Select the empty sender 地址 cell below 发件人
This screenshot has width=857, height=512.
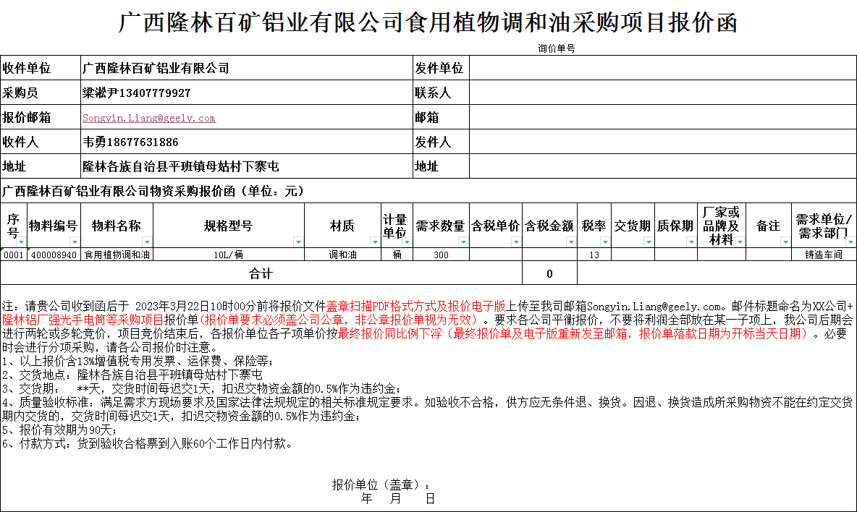(662, 166)
